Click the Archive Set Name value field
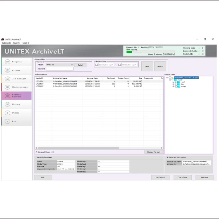This screenshot has height=219, width=219. point(197,162)
